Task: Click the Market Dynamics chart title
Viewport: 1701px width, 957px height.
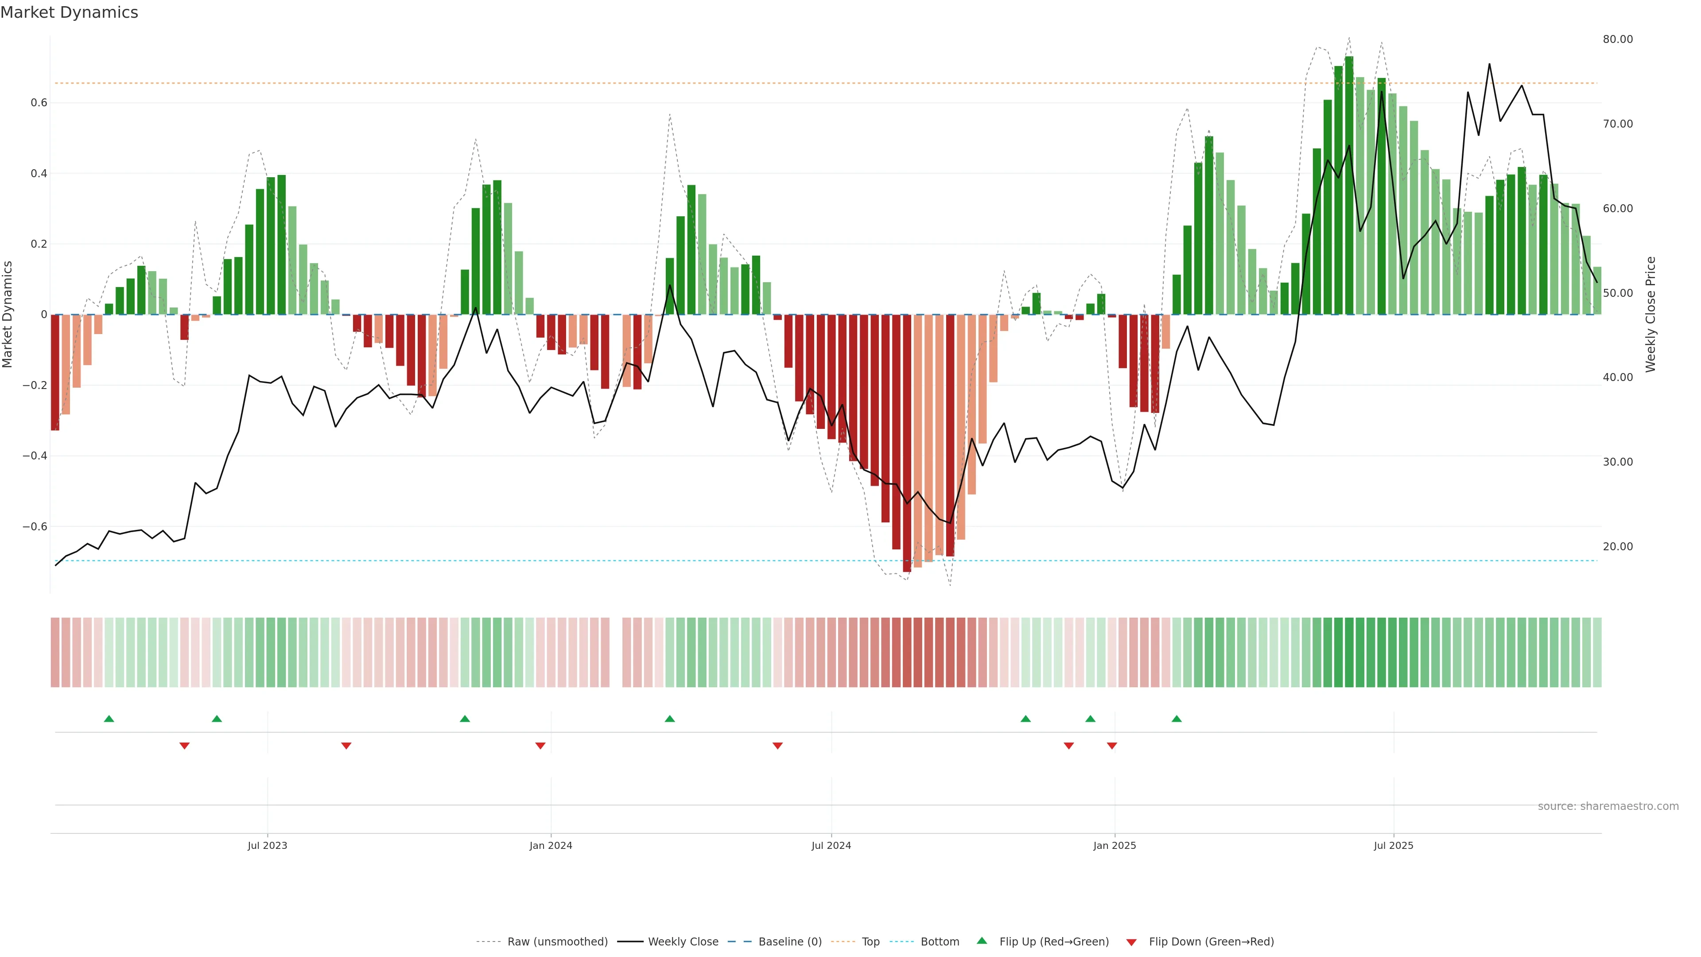Action: (x=70, y=12)
